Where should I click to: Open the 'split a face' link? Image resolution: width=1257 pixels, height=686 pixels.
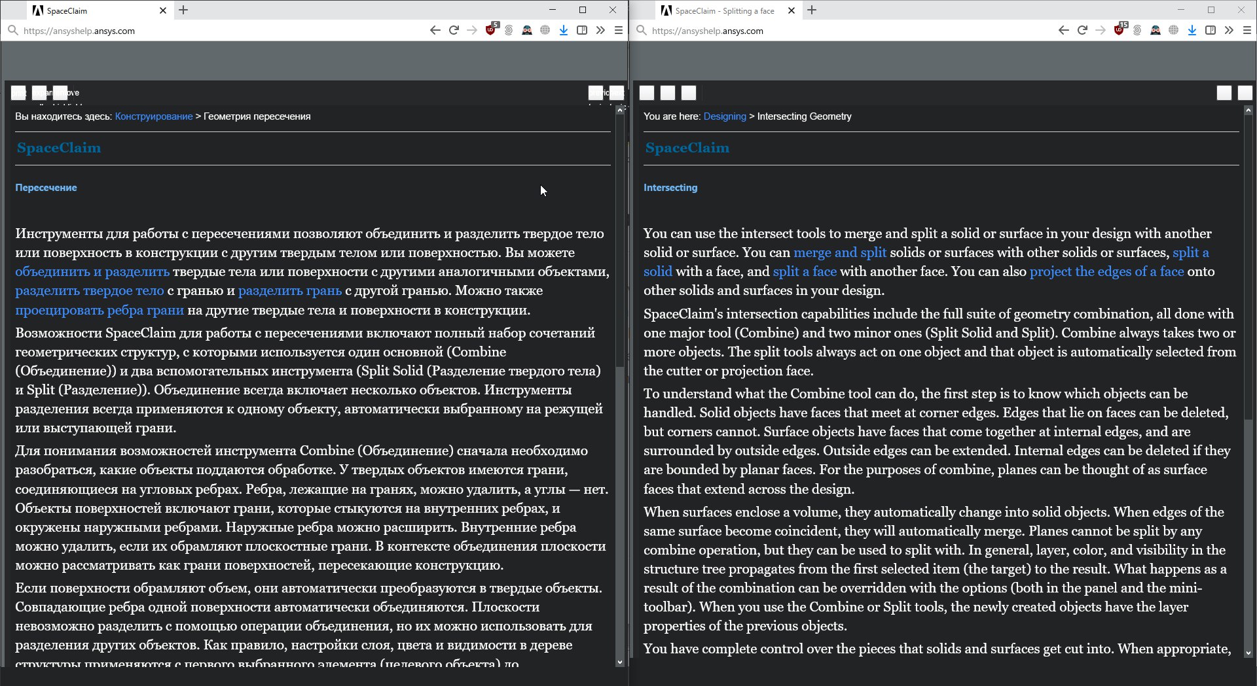pos(805,271)
